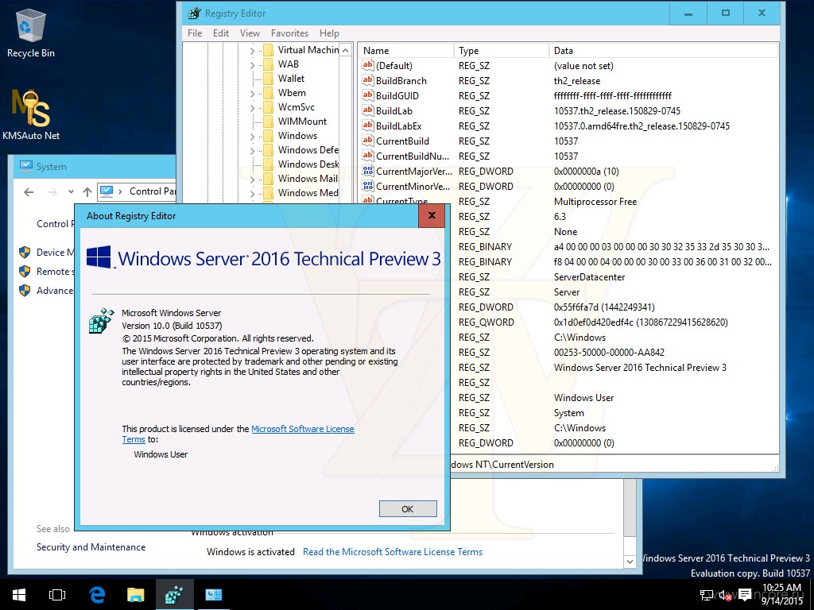Open Task View from the taskbar

57,595
